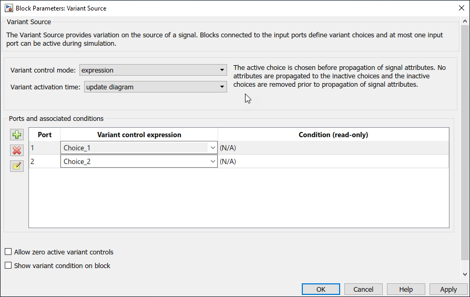
Task: Expand the Choice_2 expression dropdown arrow
Action: pyautogui.click(x=212, y=162)
